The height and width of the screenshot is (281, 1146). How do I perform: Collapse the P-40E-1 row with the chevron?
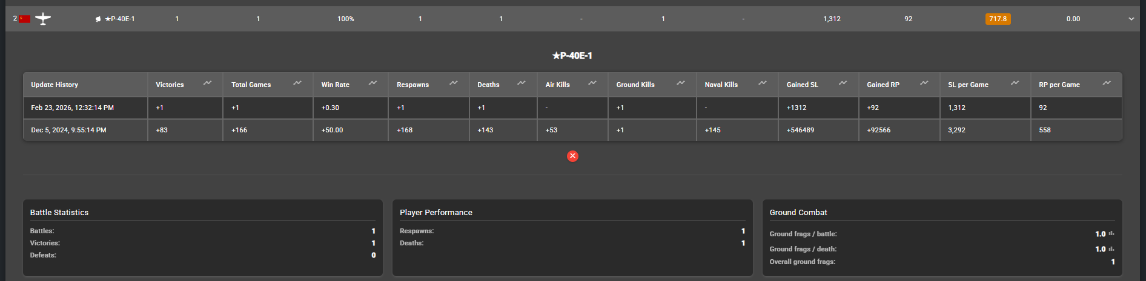point(1131,19)
